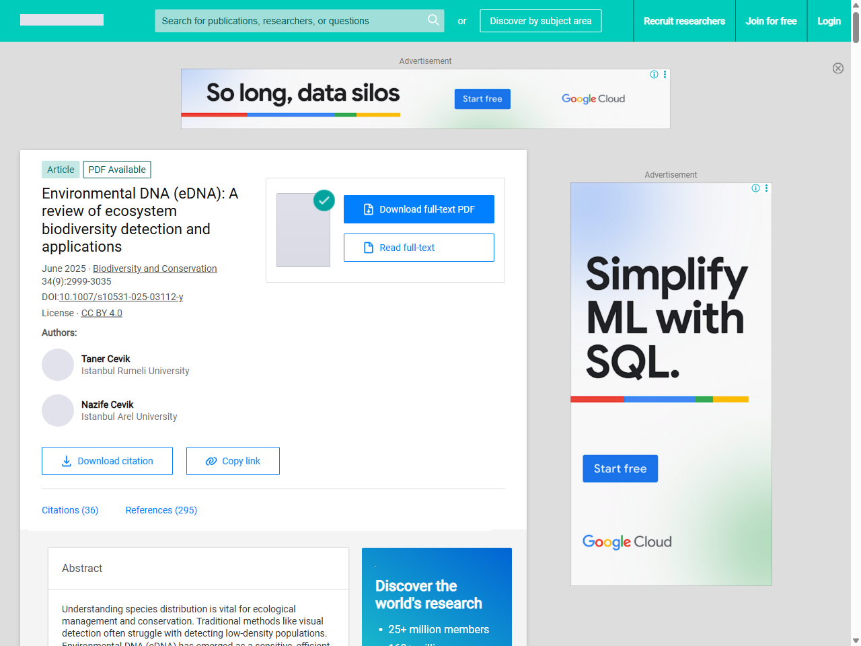Switch to References (295) tab
Viewport: 861px width, 646px height.
pyautogui.click(x=161, y=510)
